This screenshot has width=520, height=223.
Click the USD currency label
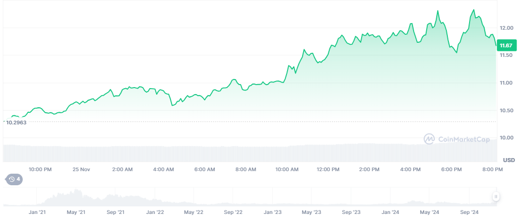509,160
